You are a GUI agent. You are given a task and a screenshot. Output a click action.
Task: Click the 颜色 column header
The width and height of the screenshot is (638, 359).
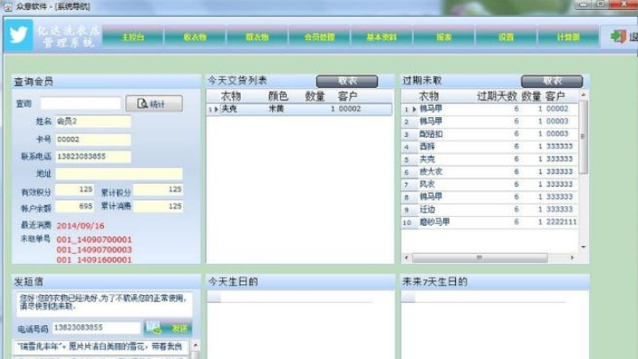coord(278,96)
